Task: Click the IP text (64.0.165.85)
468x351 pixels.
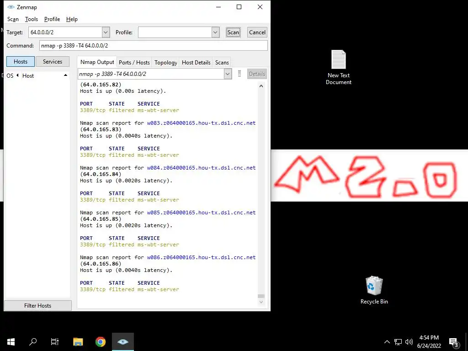Action: tap(101, 219)
